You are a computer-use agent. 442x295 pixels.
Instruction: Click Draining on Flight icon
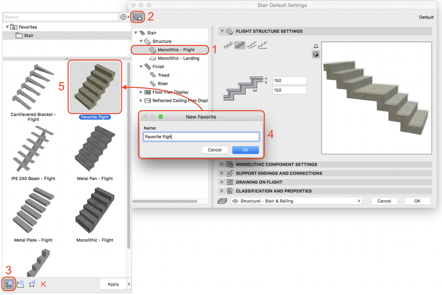[230, 182]
